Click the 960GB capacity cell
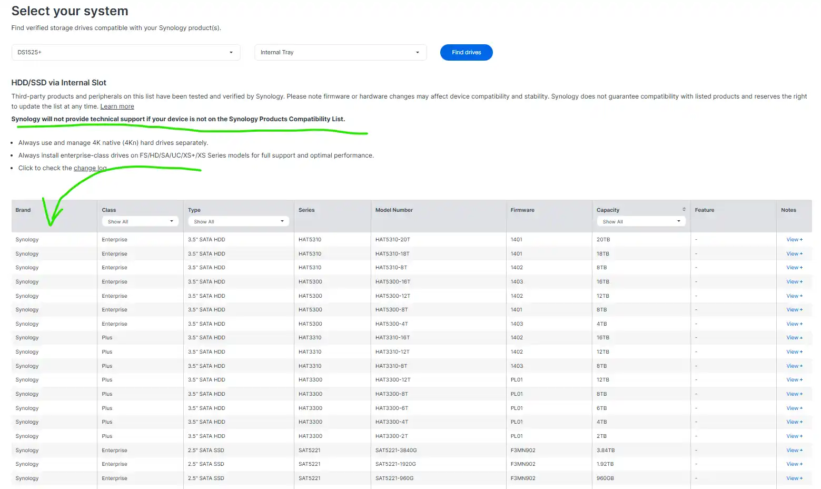Screen dimensions: 821x489 (x=605, y=478)
